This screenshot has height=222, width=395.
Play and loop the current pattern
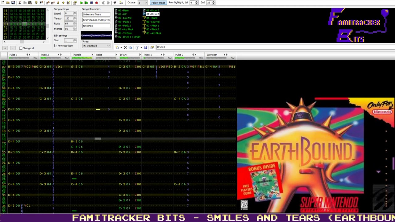(x=86, y=3)
